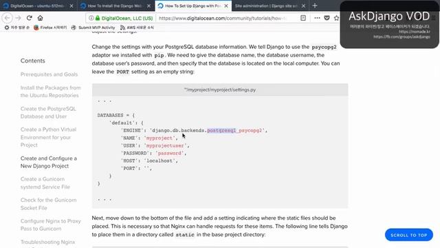Image resolution: width=440 pixels, height=248 pixels.
Task: Close the How To Install the Django tab
Action: [x=148, y=6]
